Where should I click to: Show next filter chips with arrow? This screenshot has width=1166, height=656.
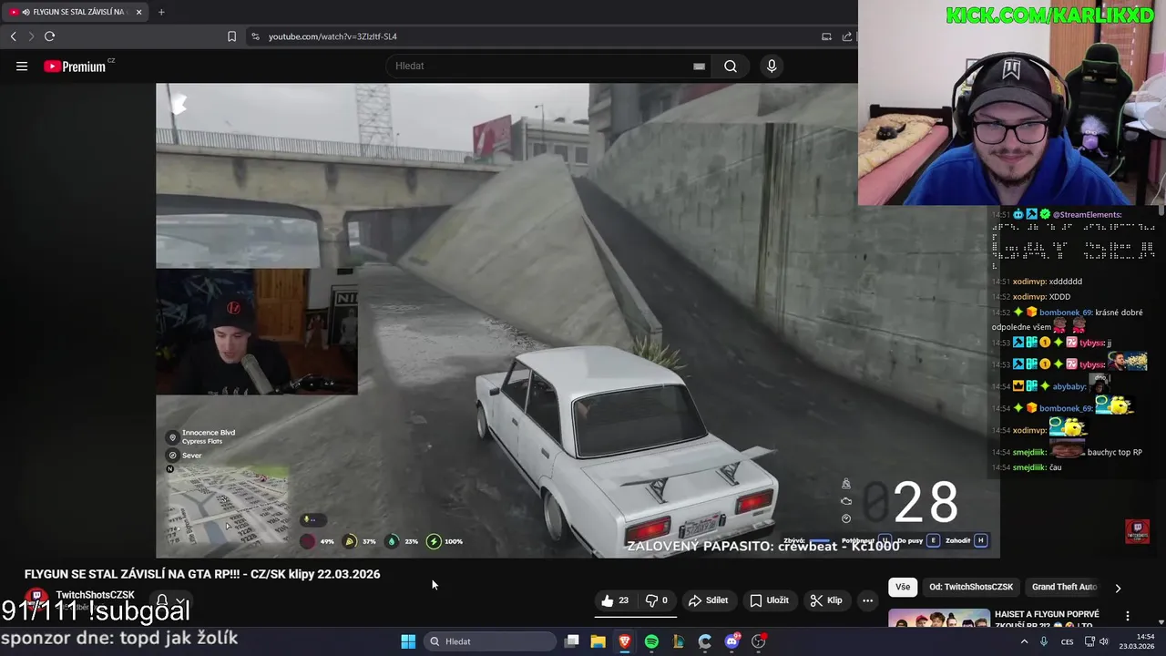pyautogui.click(x=1118, y=588)
